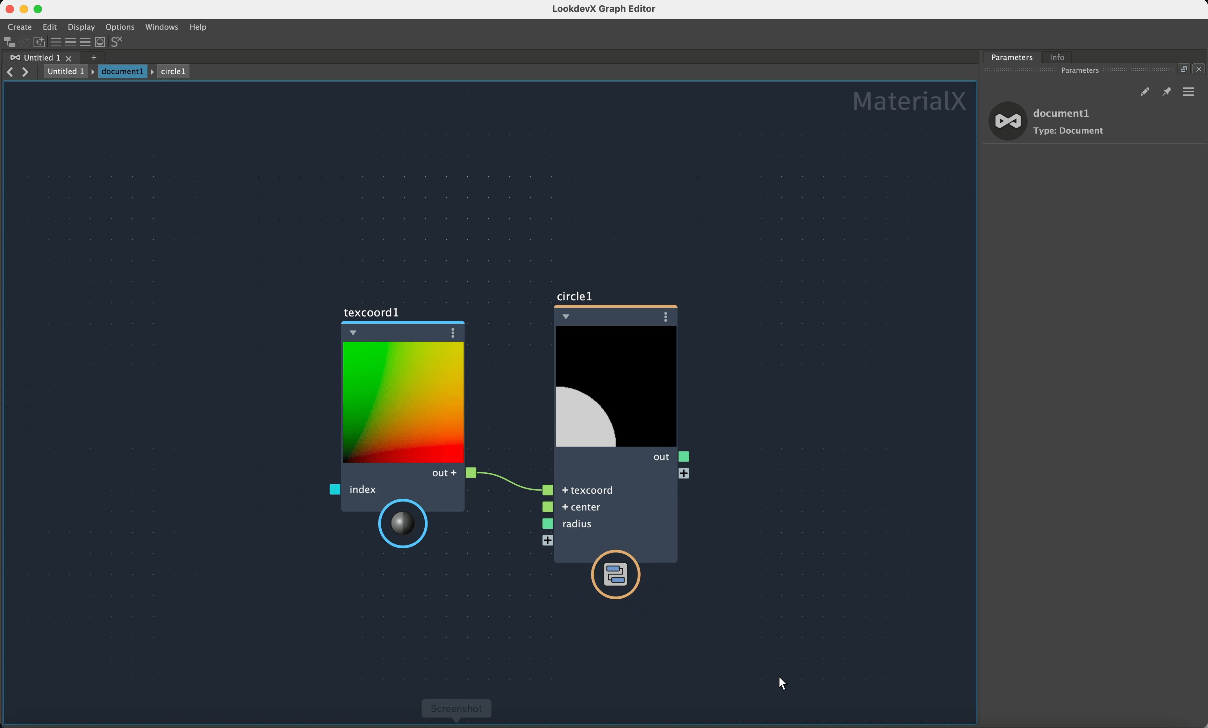1208x728 pixels.
Task: Toggle the plus button on the out port of circle1
Action: [x=684, y=473]
